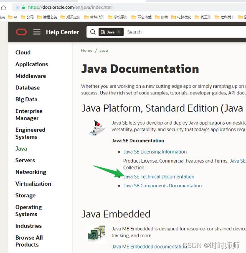Remove the Java search filter chip
Screen dimensions: 246x253
coord(119,32)
